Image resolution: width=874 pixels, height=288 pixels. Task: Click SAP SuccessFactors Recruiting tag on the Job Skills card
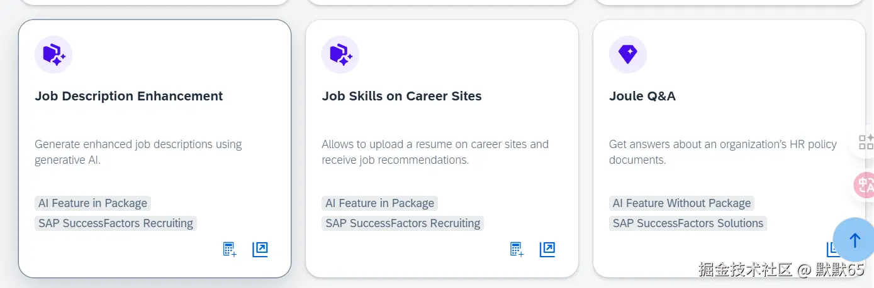click(403, 223)
